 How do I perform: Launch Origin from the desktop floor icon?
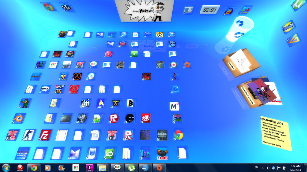[x=187, y=65]
